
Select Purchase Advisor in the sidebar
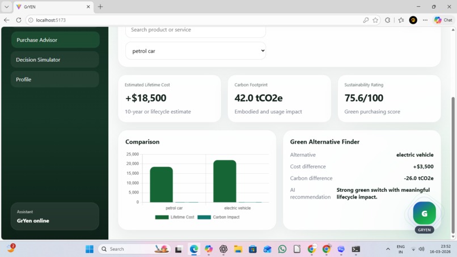click(56, 40)
